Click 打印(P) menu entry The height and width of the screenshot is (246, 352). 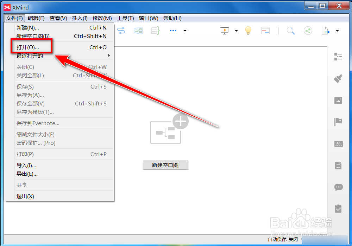click(62, 154)
